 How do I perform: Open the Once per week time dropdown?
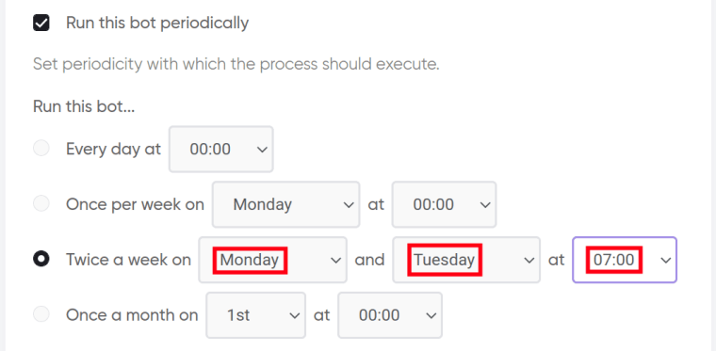point(444,204)
